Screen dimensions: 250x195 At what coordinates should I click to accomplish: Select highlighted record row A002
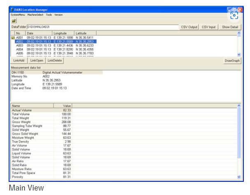click(56, 42)
